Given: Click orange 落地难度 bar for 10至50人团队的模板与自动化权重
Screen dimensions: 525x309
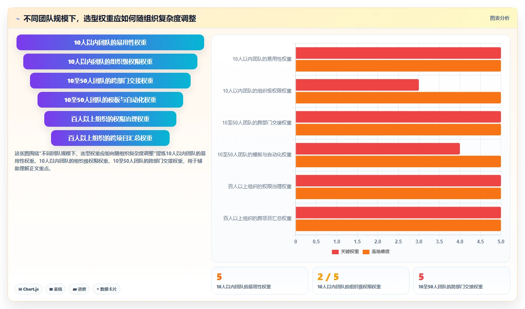Looking at the screenshot, I should point(398,161).
